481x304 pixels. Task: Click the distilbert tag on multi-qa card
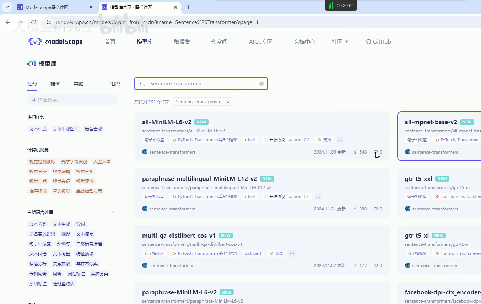[253, 253]
